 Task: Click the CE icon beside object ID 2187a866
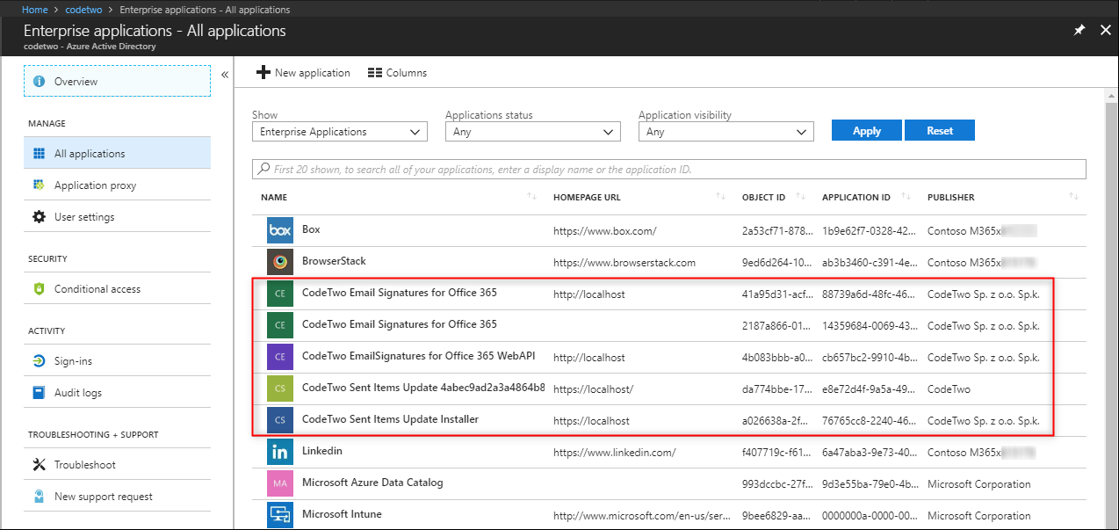click(279, 325)
